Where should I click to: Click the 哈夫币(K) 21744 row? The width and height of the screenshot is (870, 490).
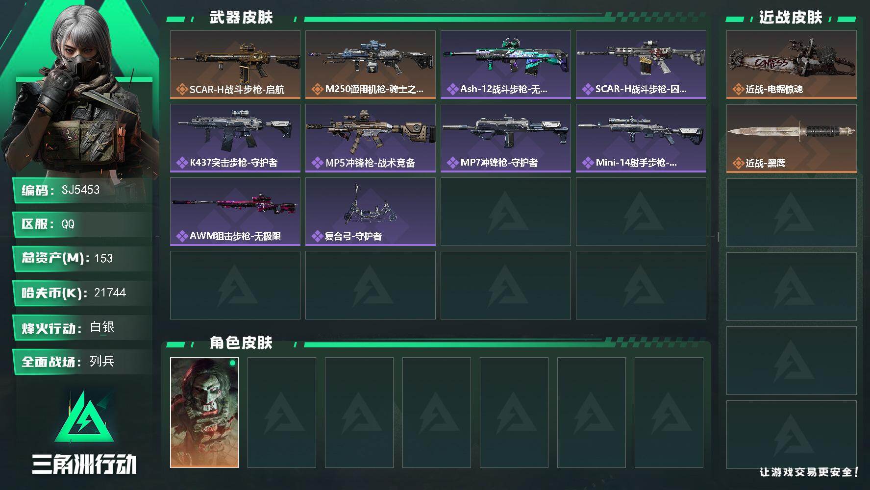click(x=82, y=293)
